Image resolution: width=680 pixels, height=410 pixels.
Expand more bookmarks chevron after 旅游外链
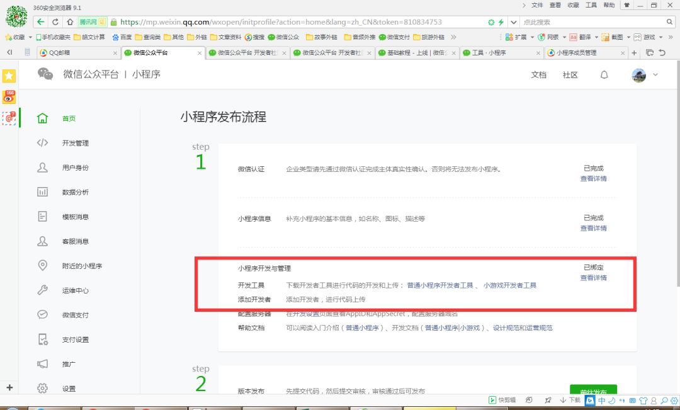[453, 37]
